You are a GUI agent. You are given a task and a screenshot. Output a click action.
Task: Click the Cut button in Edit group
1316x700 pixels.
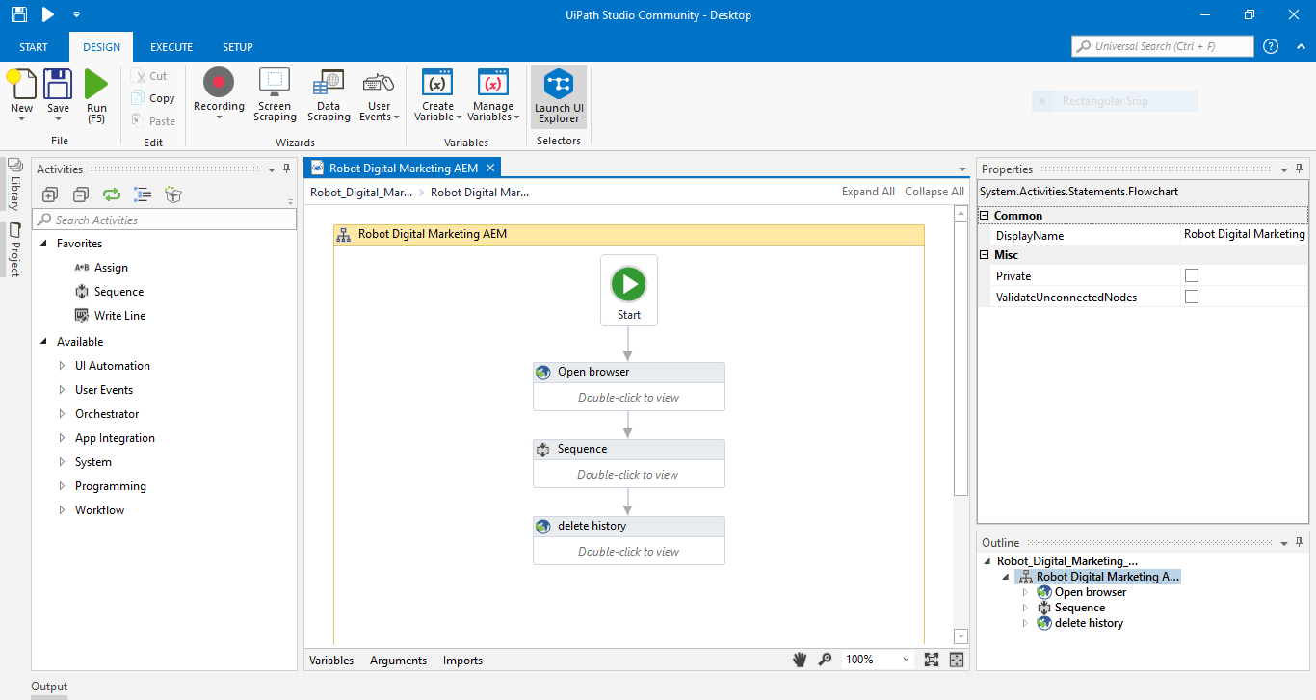pyautogui.click(x=150, y=76)
